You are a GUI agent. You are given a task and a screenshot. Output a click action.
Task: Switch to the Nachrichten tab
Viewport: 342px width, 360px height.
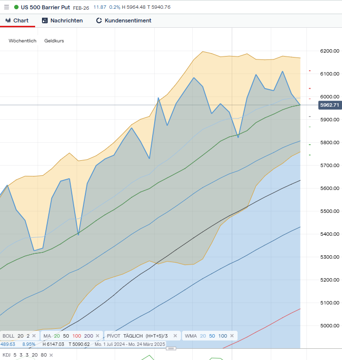click(x=66, y=20)
